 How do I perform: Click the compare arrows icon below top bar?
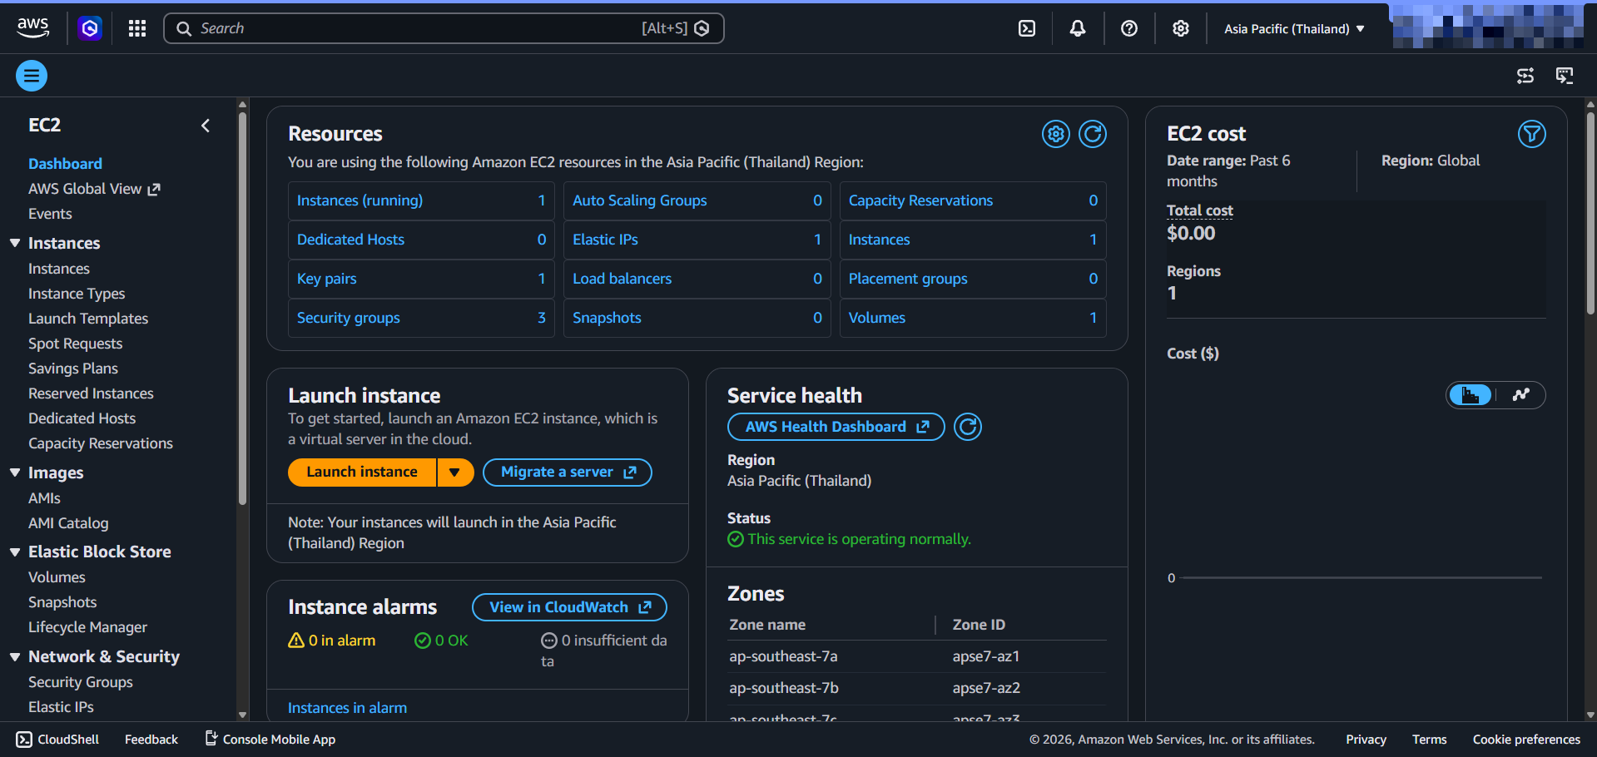point(1525,76)
